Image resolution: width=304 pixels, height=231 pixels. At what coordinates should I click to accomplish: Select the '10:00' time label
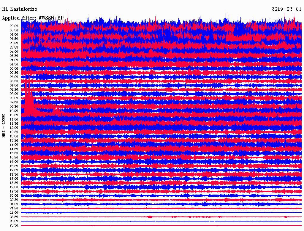14,111
